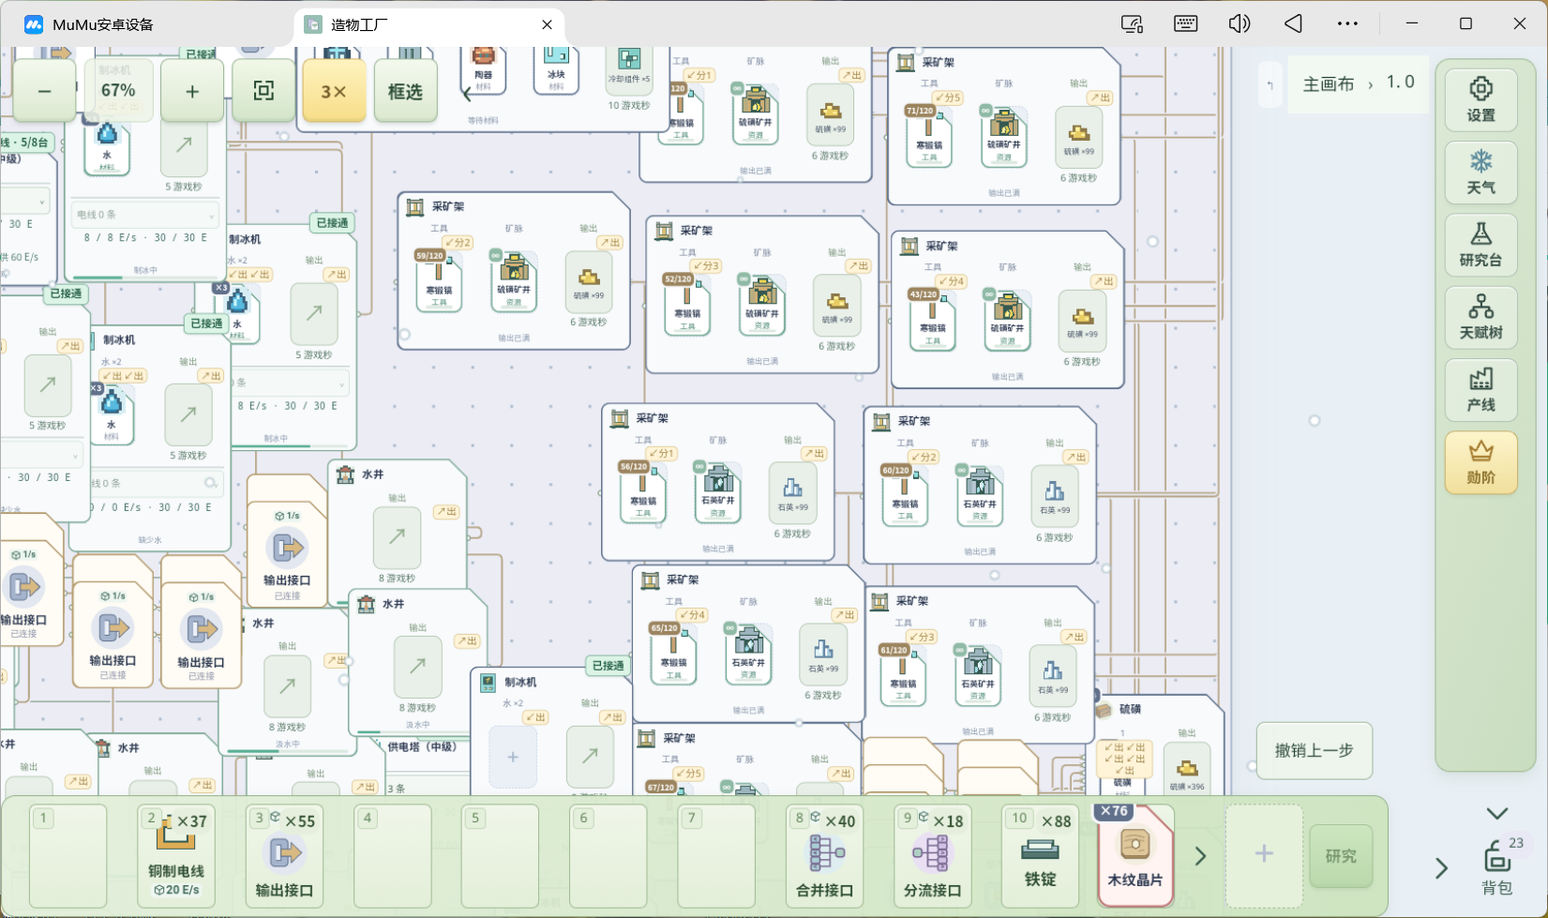Open the 背包 backpack
Screen dimensions: 1548x918
click(1497, 867)
